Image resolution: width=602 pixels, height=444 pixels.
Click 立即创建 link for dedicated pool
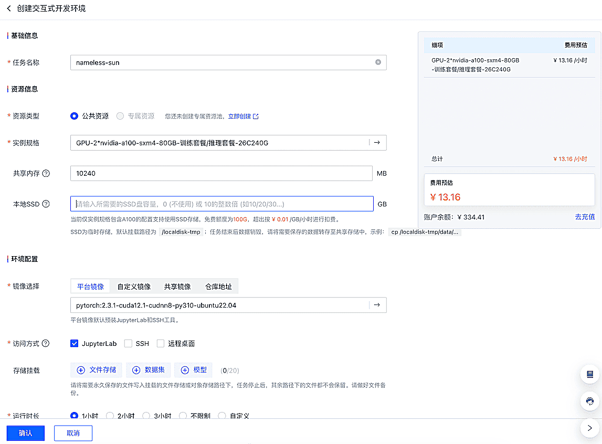(x=244, y=117)
